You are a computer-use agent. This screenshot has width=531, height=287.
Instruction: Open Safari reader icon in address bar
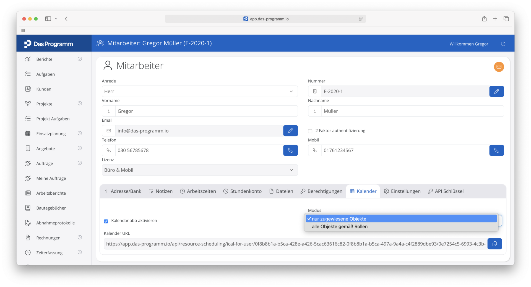tap(360, 19)
